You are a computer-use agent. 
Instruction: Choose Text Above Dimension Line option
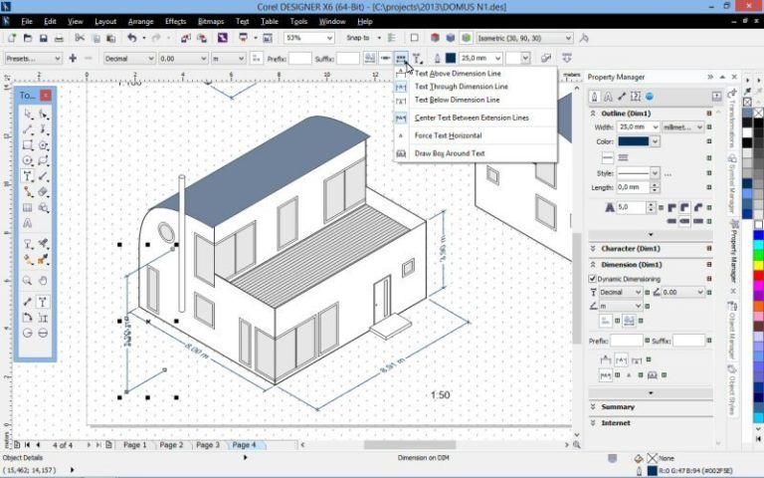[x=458, y=74]
